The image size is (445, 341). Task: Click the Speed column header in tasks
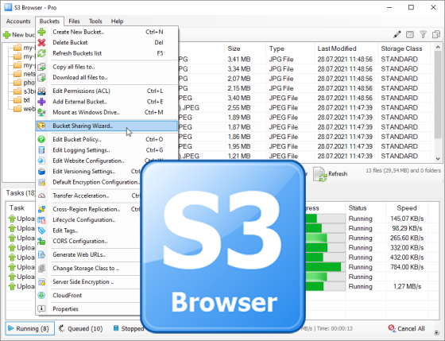[x=407, y=208]
